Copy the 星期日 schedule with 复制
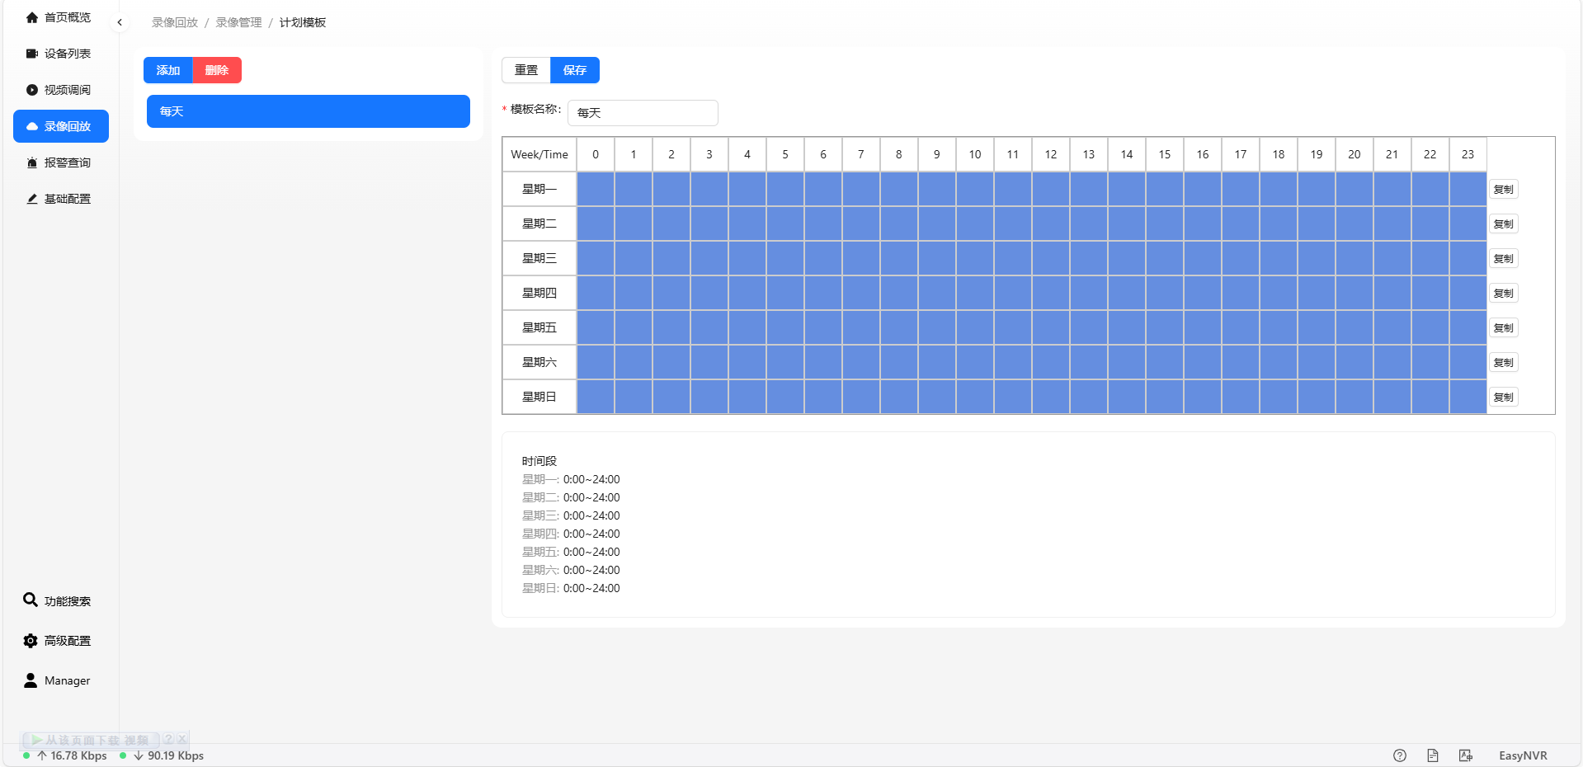This screenshot has width=1583, height=767. coord(1504,398)
